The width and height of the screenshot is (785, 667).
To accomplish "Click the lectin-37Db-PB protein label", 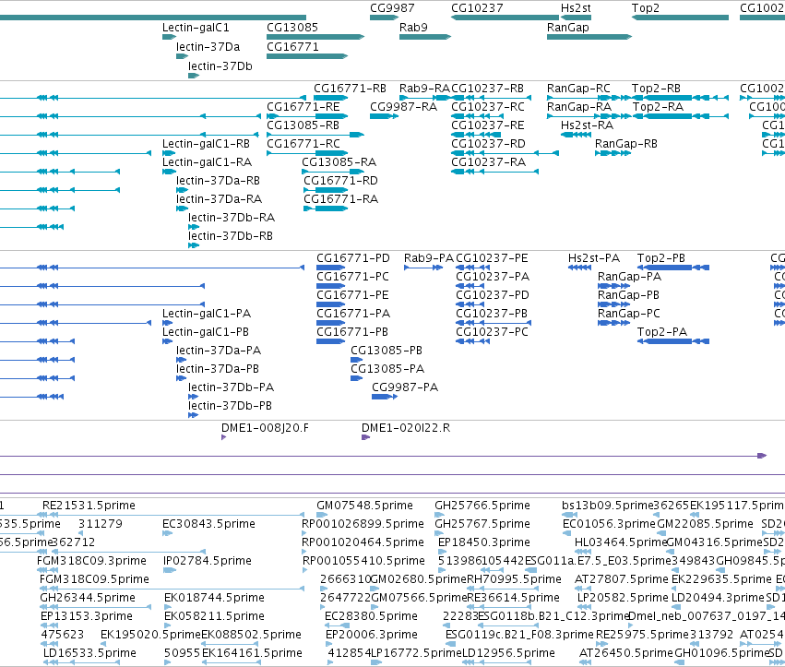I will (x=230, y=406).
